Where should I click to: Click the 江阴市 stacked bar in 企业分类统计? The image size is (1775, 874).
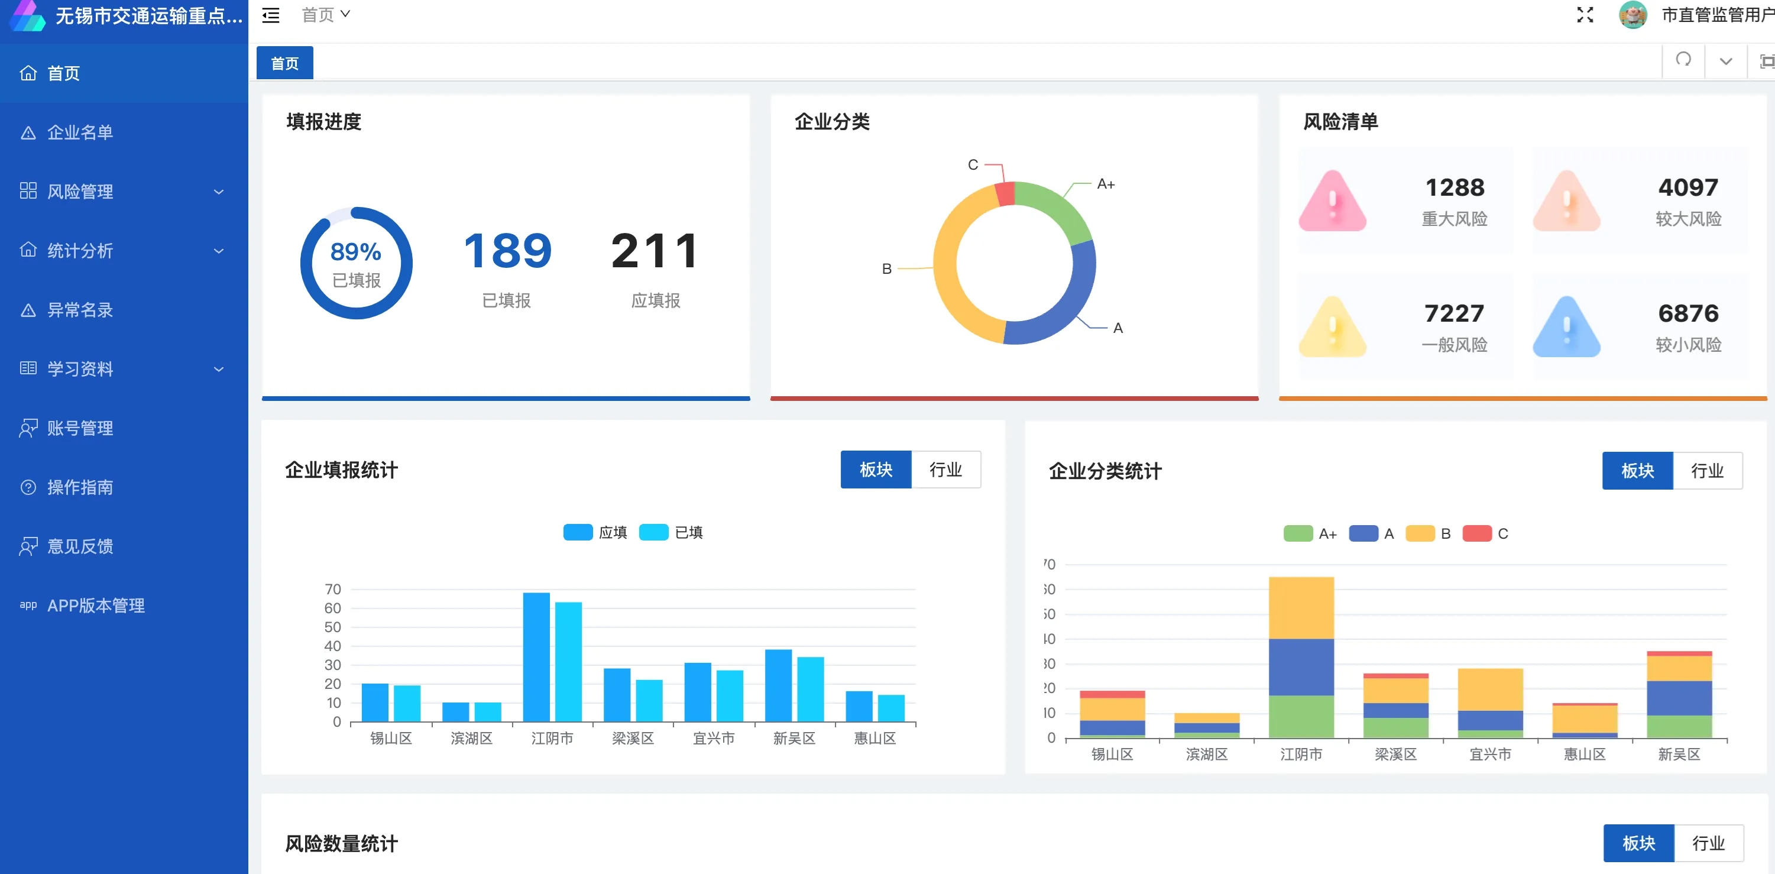click(x=1301, y=656)
